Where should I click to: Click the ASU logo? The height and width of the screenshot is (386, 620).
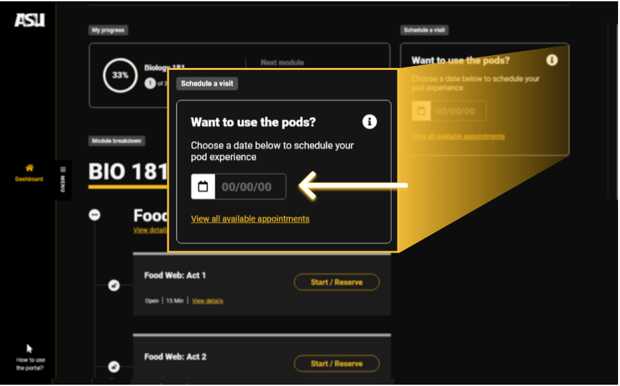point(30,19)
